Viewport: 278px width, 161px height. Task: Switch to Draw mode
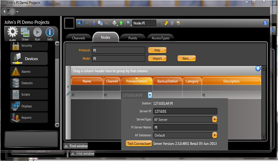(x=25, y=34)
